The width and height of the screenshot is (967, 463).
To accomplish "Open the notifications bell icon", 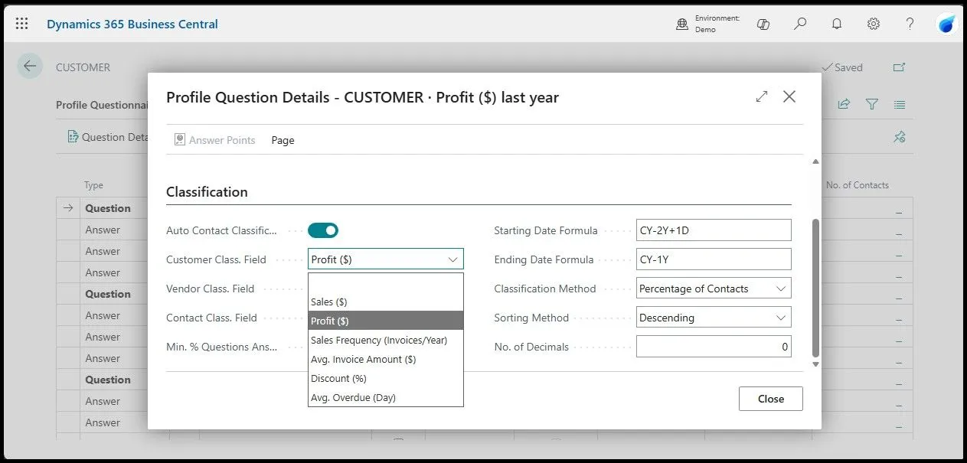I will point(837,24).
